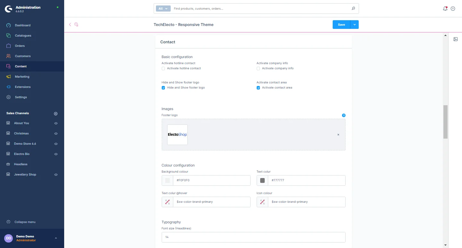
Task: Click the back arrow icon
Action: (70, 24)
